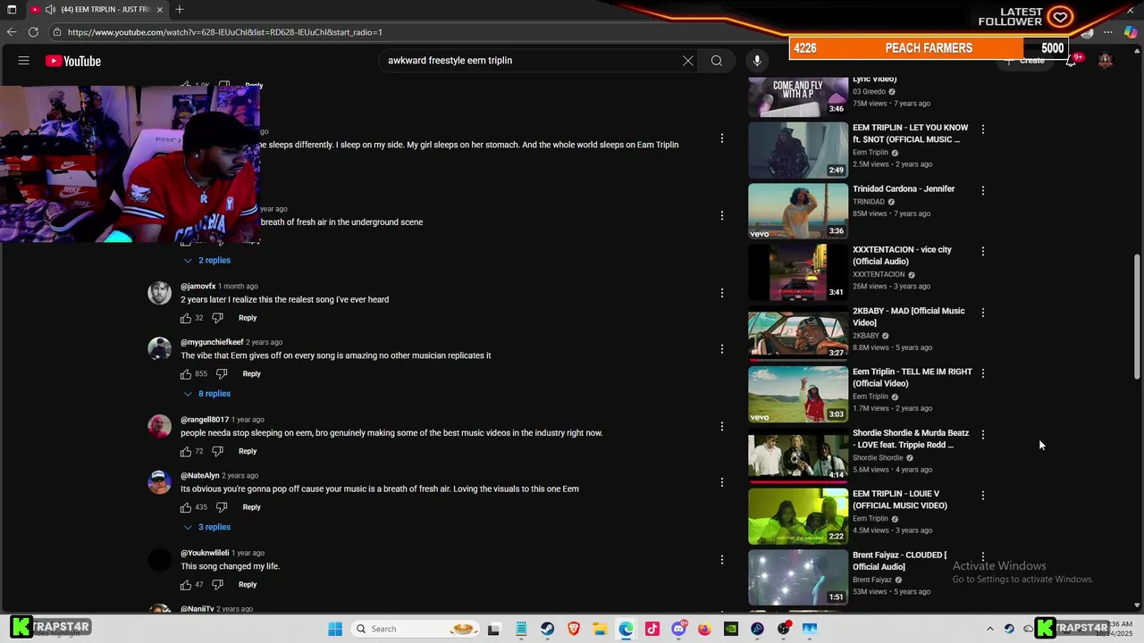Image resolution: width=1144 pixels, height=643 pixels.
Task: Reply to the @NateAlyn comment
Action: click(x=252, y=507)
